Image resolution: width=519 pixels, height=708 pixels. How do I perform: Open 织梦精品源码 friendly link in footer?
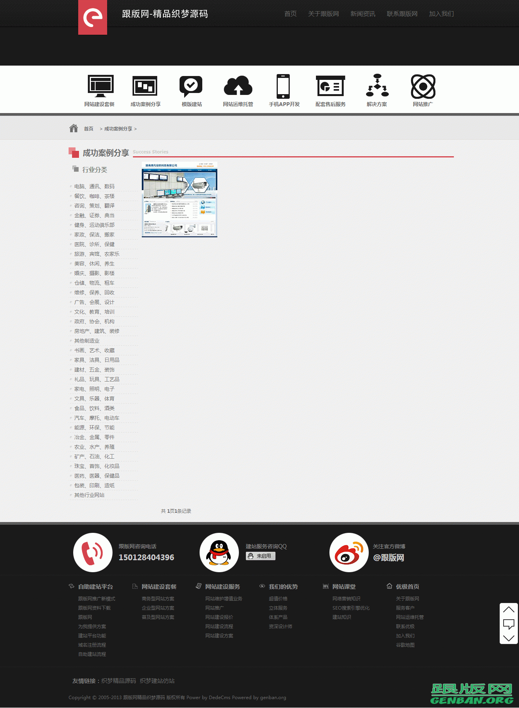119,681
